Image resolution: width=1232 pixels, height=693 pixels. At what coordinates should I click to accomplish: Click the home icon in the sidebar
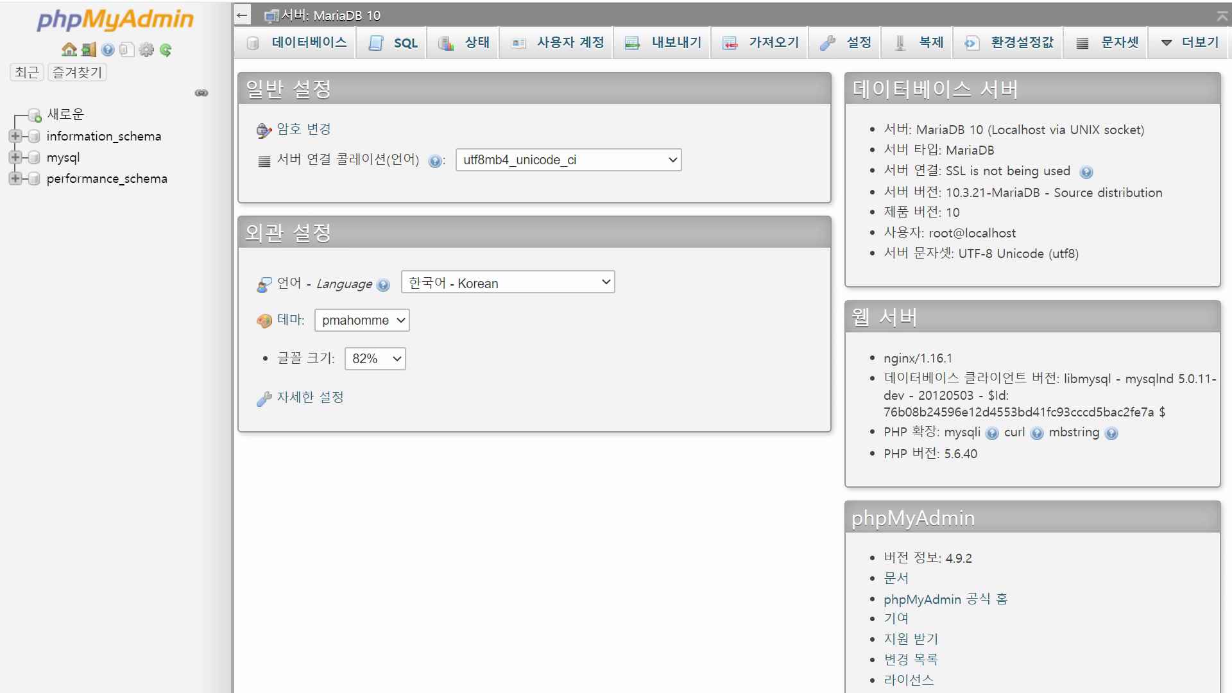click(x=69, y=49)
